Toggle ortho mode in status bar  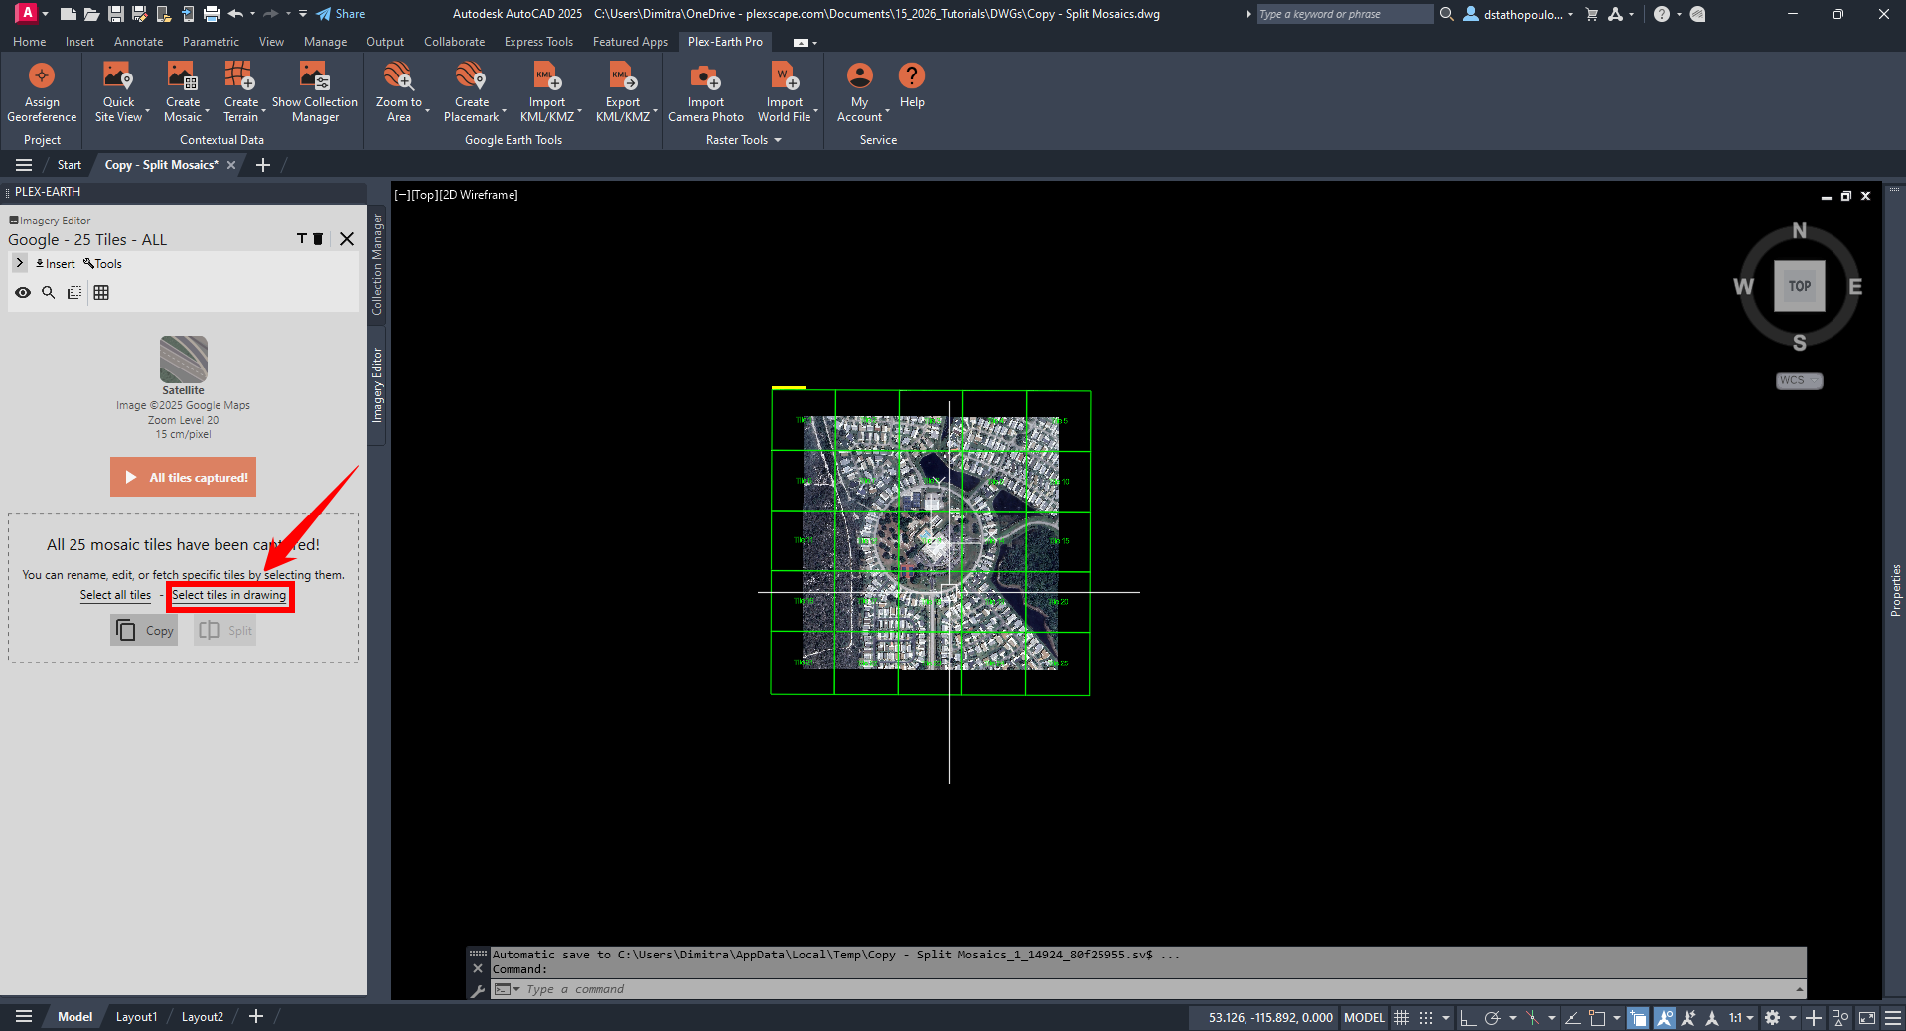[1467, 1017]
